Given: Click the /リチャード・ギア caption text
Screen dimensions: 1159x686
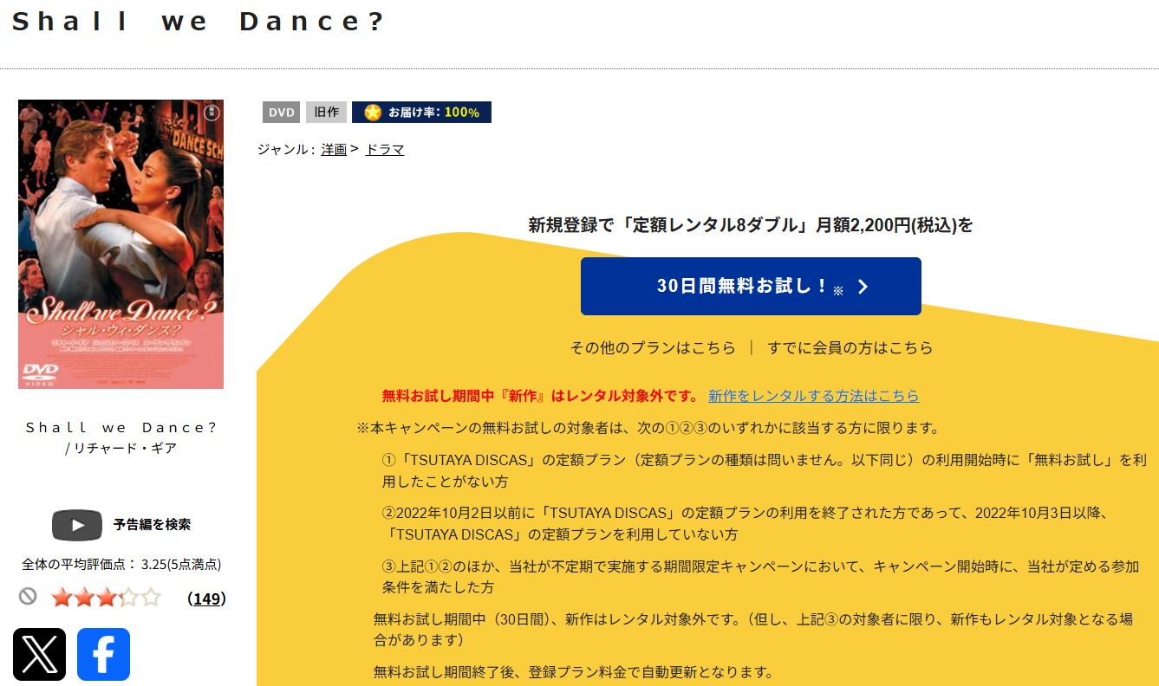Looking at the screenshot, I should tap(120, 449).
